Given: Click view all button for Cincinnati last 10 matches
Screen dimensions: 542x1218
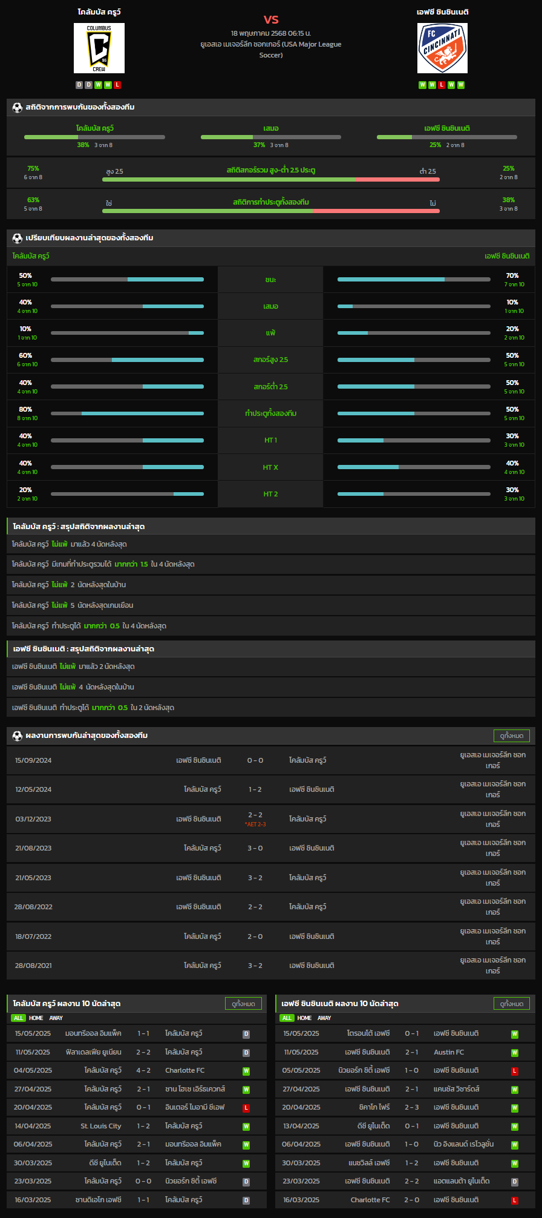Looking at the screenshot, I should coord(512,1004).
